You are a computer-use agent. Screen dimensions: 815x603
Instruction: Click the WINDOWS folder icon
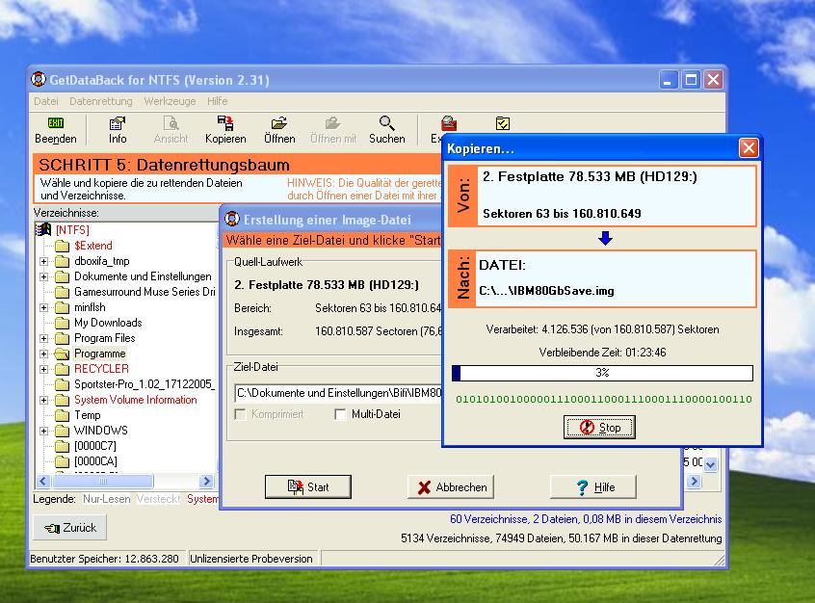point(63,431)
